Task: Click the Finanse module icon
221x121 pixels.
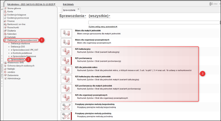Action: [5, 21]
